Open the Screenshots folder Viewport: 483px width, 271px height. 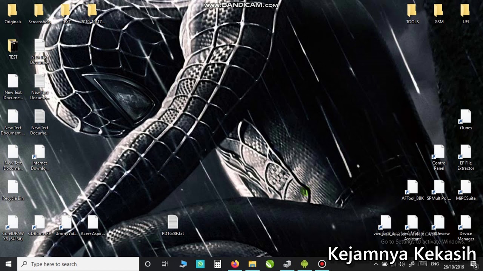click(x=39, y=14)
